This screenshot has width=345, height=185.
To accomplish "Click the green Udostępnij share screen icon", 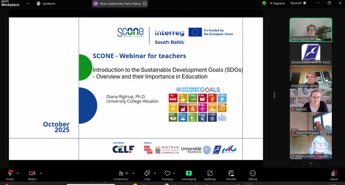I will (x=189, y=173).
